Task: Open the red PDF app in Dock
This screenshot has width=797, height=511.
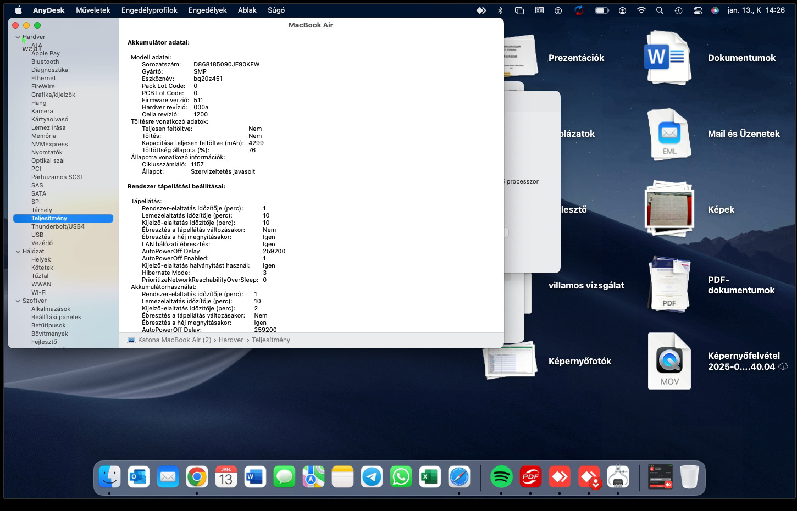Action: [x=530, y=476]
